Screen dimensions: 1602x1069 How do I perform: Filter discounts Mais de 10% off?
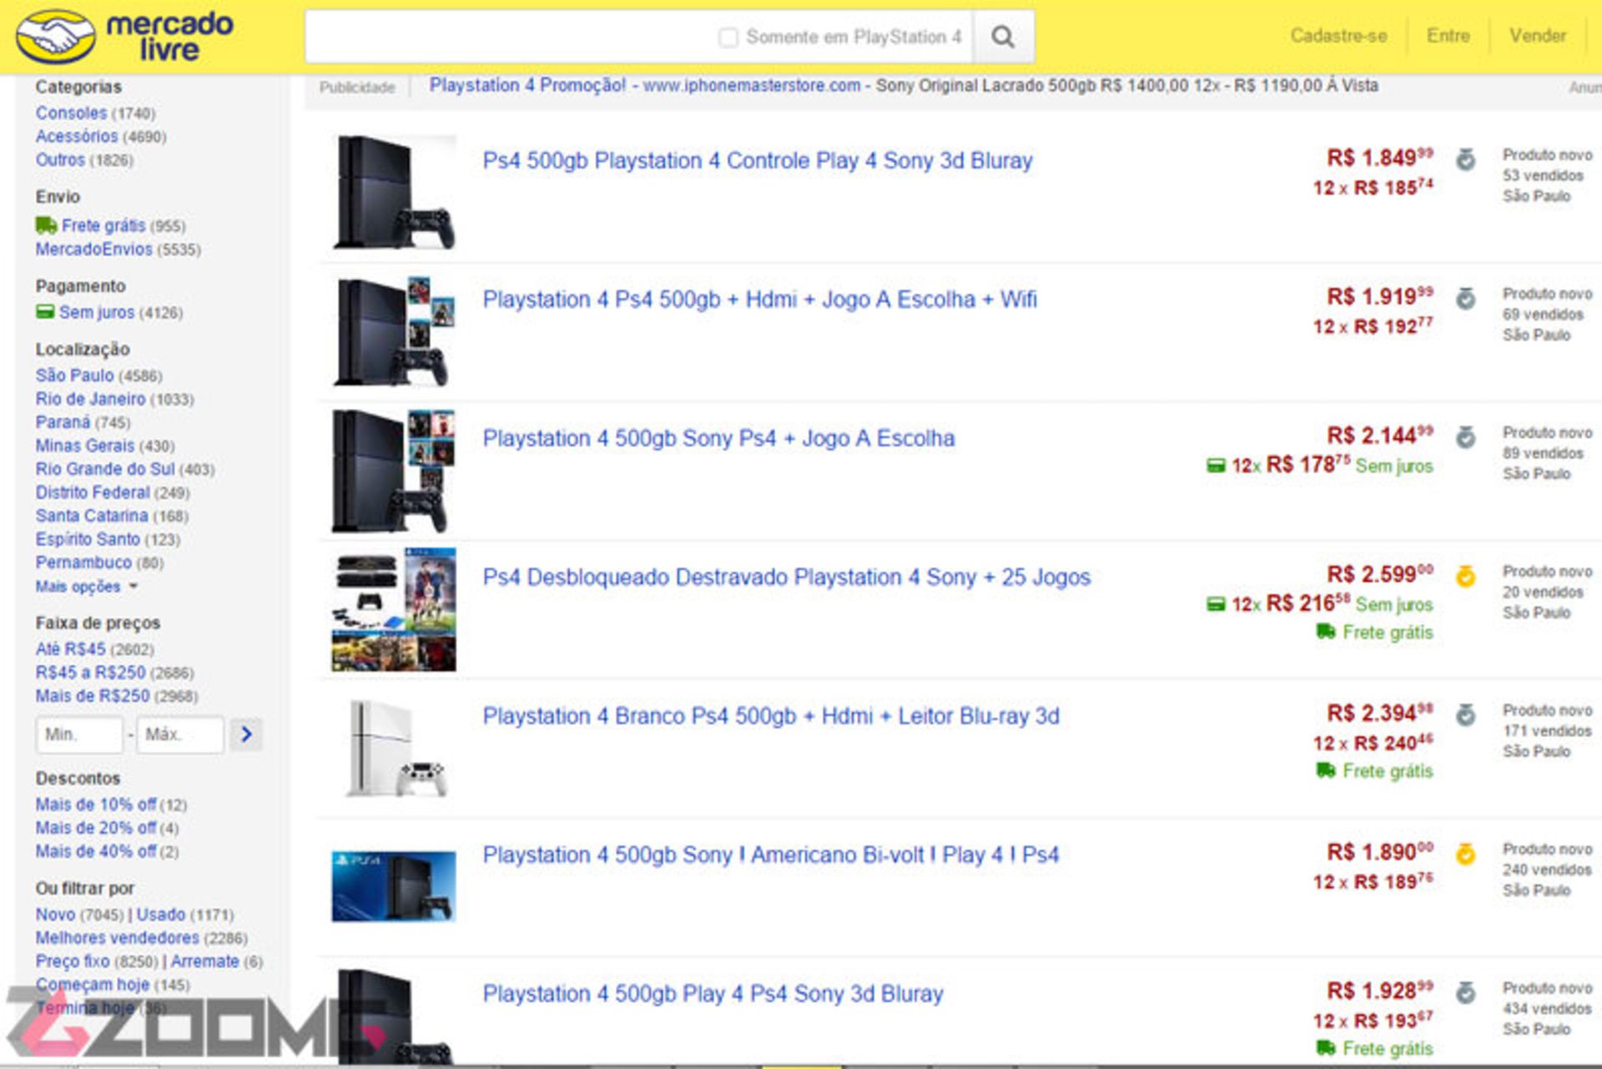point(96,804)
